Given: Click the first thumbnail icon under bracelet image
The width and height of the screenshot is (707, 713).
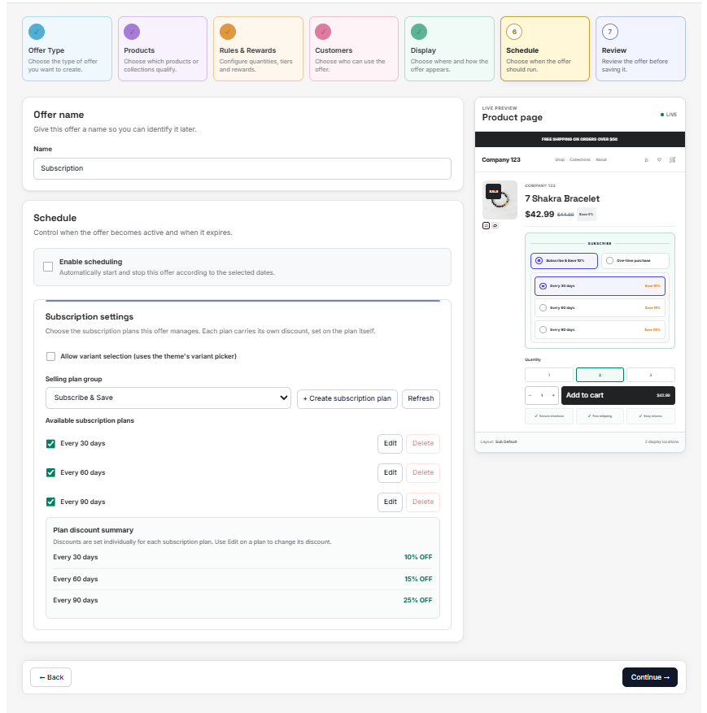Looking at the screenshot, I should pyautogui.click(x=486, y=225).
